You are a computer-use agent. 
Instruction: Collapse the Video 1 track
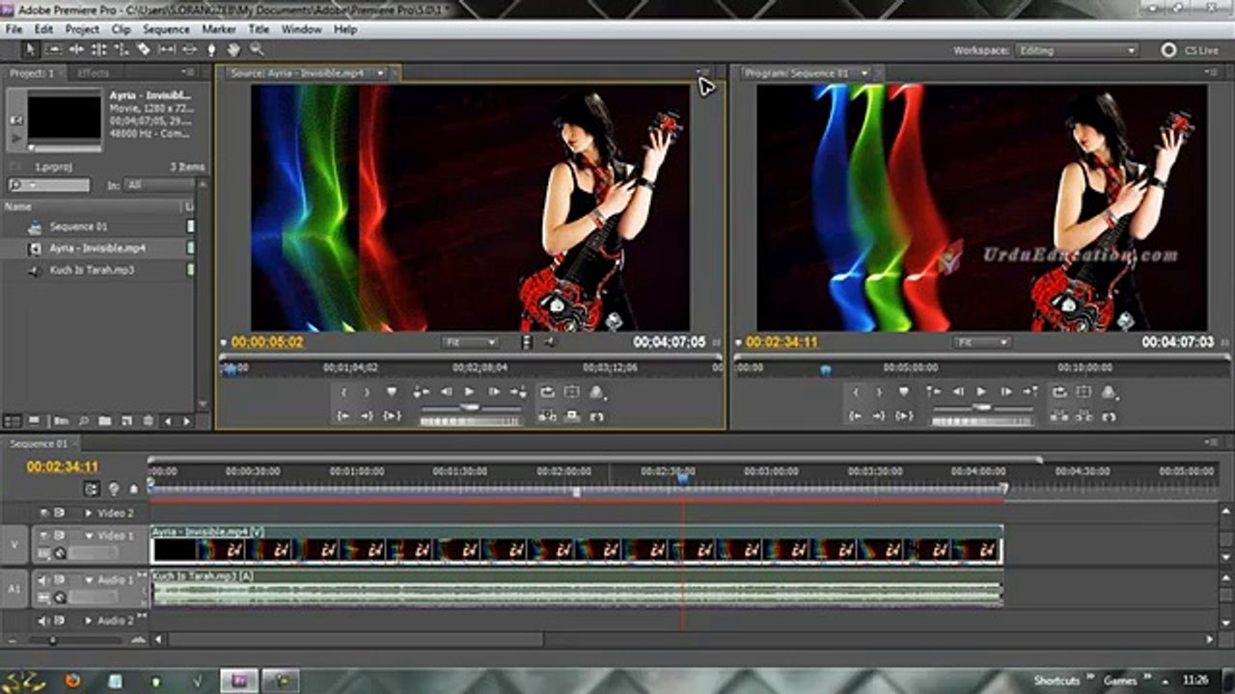(x=89, y=536)
